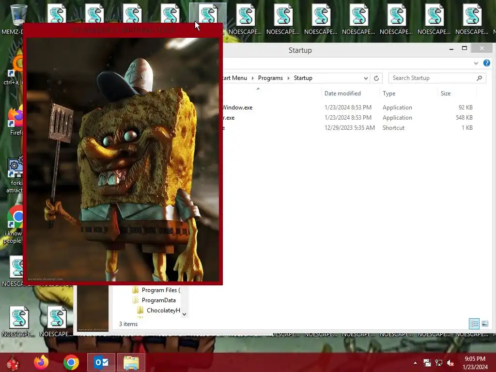The image size is (496, 372).
Task: Click the red popup window's title bar
Action: pyautogui.click(x=123, y=30)
